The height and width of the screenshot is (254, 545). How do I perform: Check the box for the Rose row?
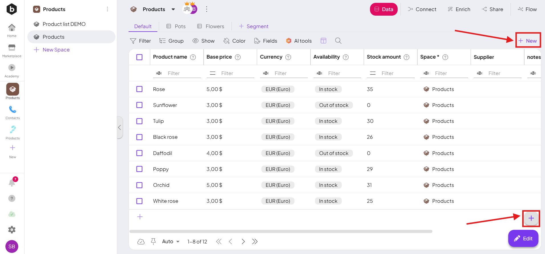139,89
